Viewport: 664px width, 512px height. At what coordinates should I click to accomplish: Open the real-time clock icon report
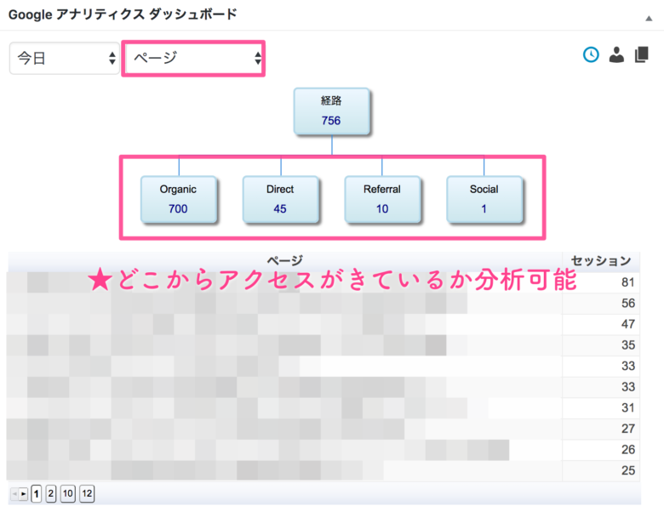pos(591,54)
